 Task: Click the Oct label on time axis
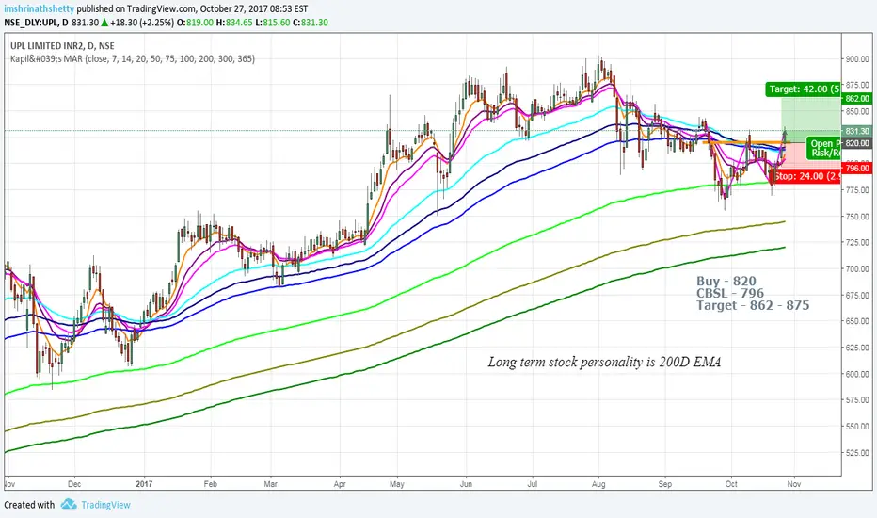pos(731,484)
